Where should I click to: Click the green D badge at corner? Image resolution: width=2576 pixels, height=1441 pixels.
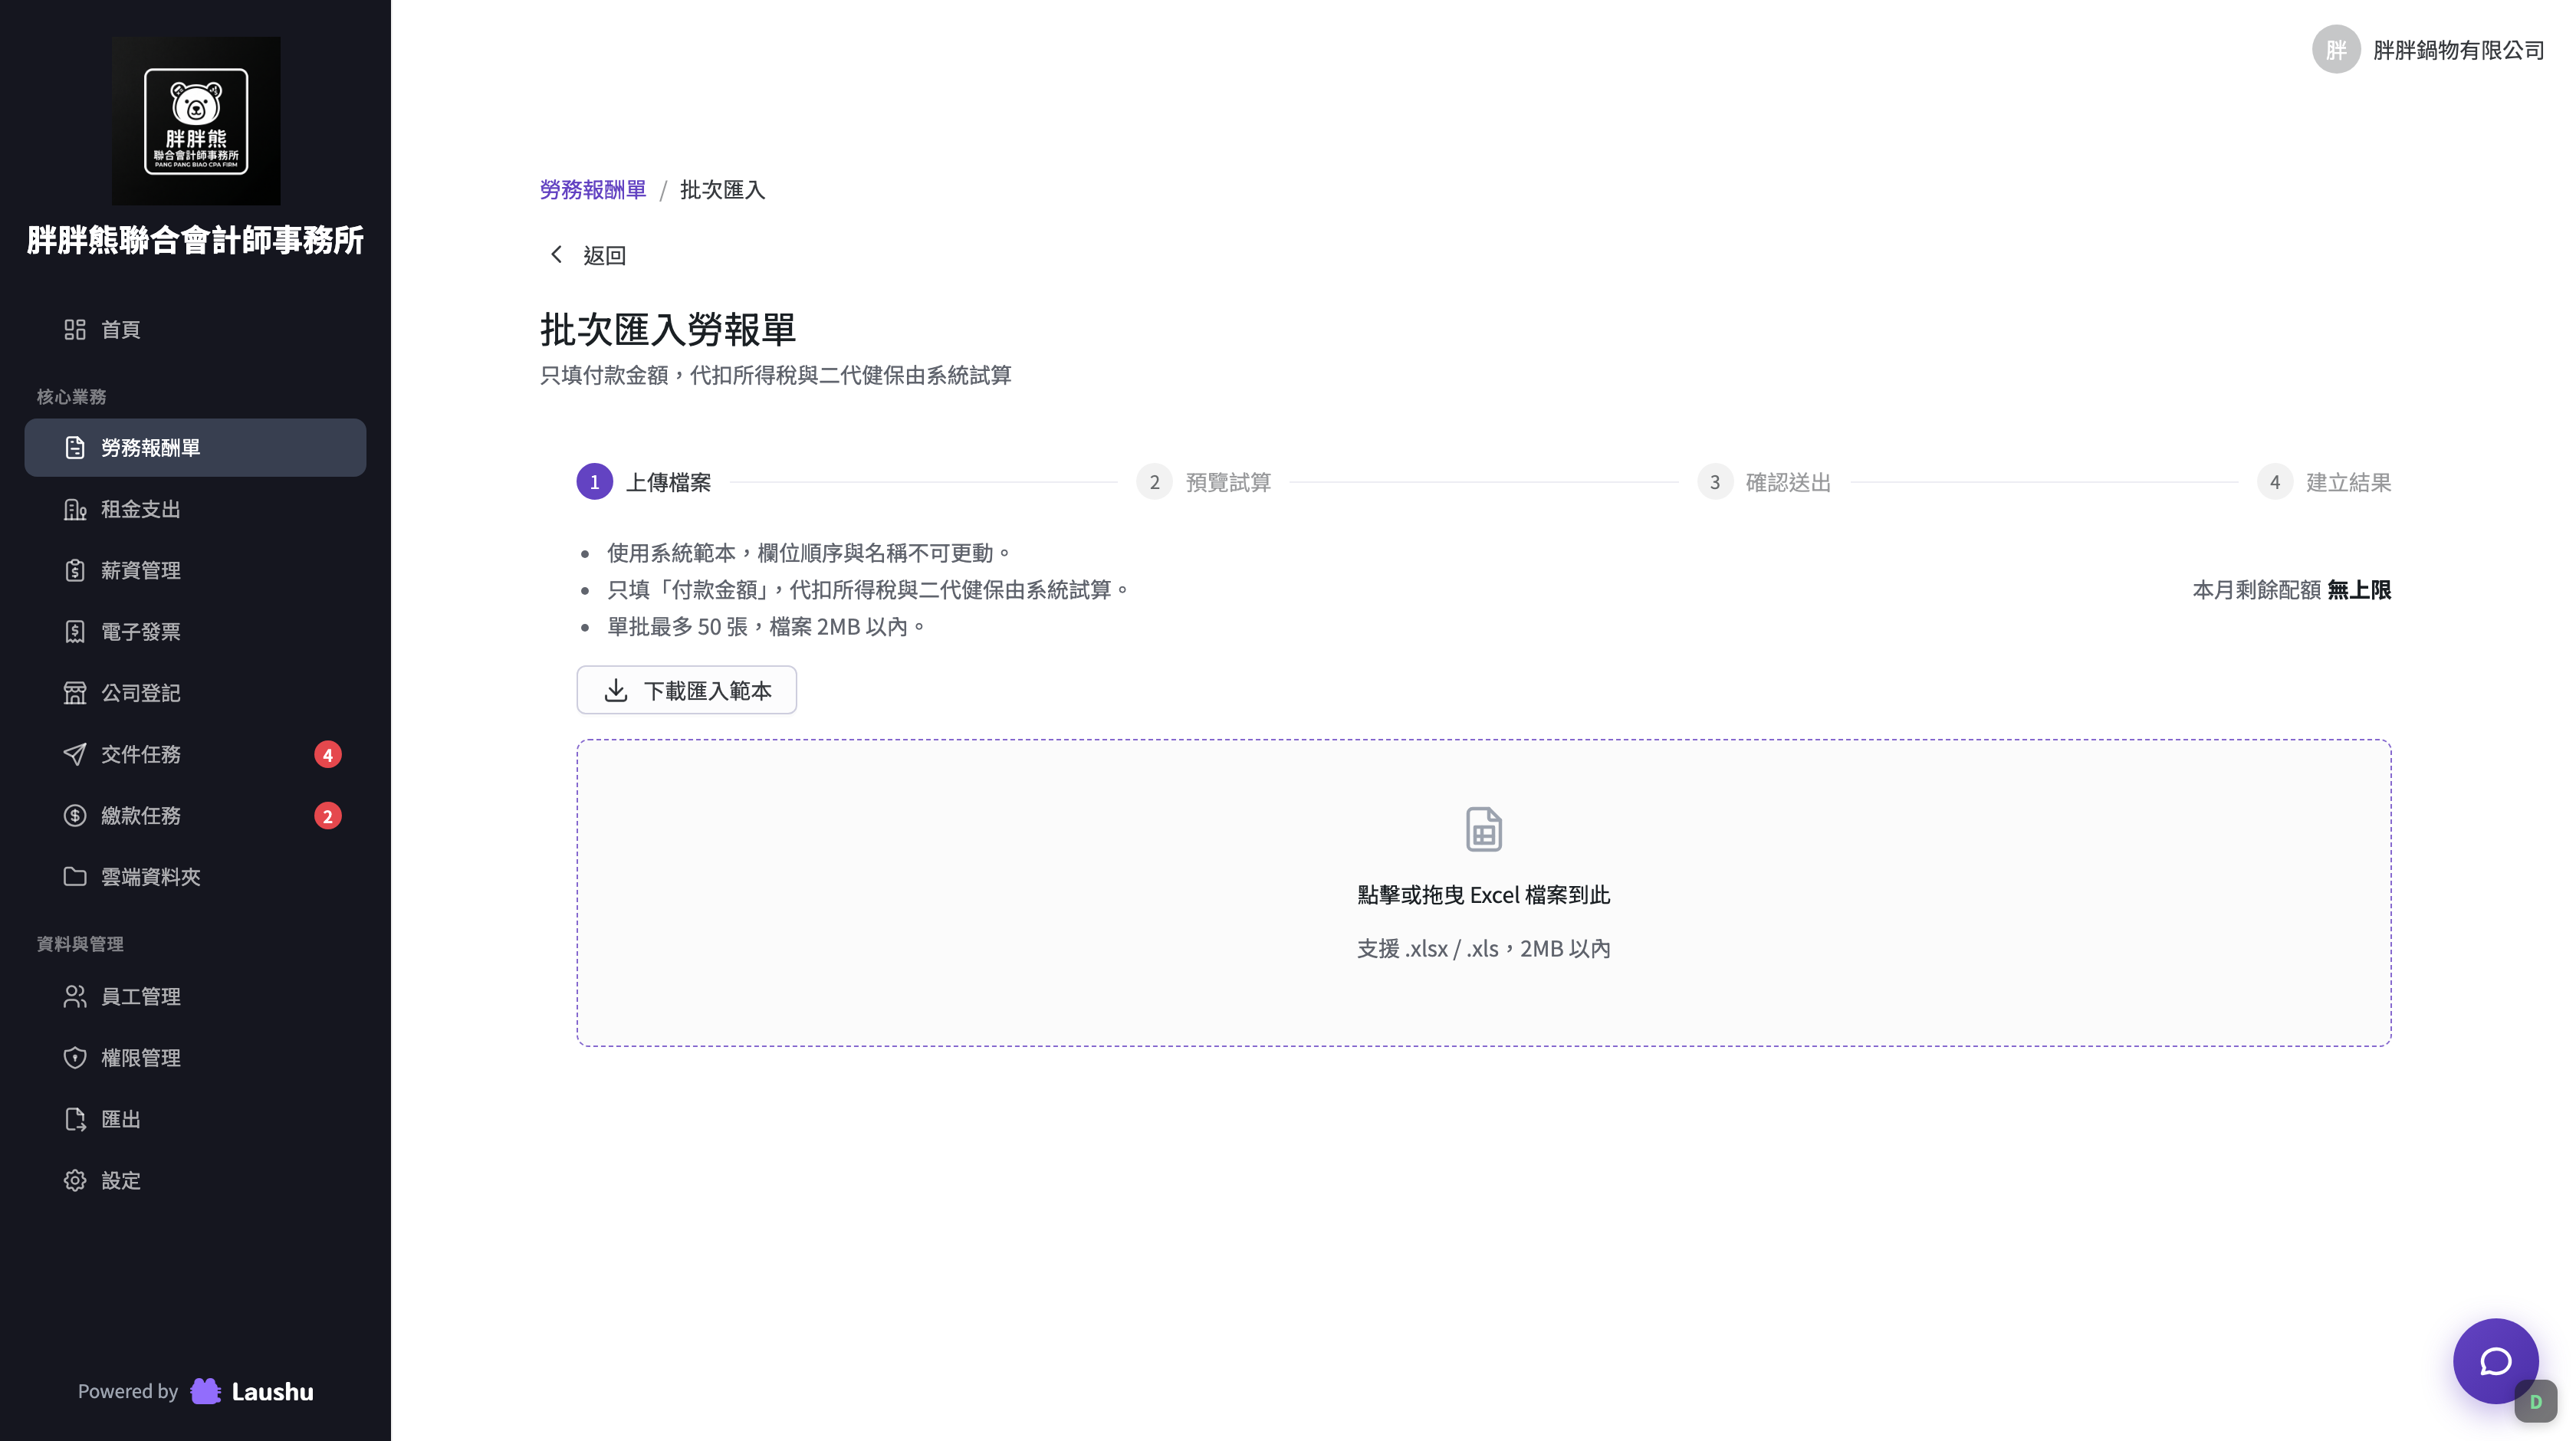pos(2536,1402)
